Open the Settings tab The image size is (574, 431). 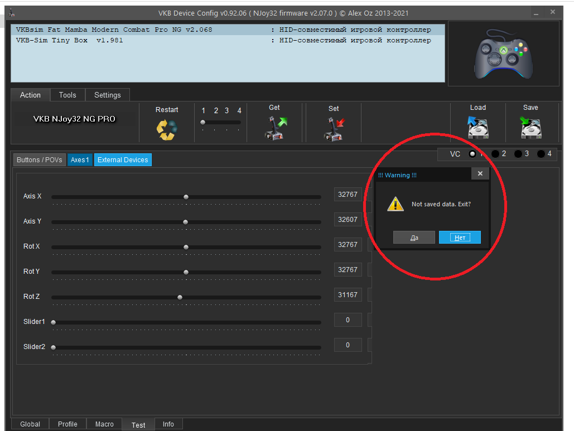point(107,95)
